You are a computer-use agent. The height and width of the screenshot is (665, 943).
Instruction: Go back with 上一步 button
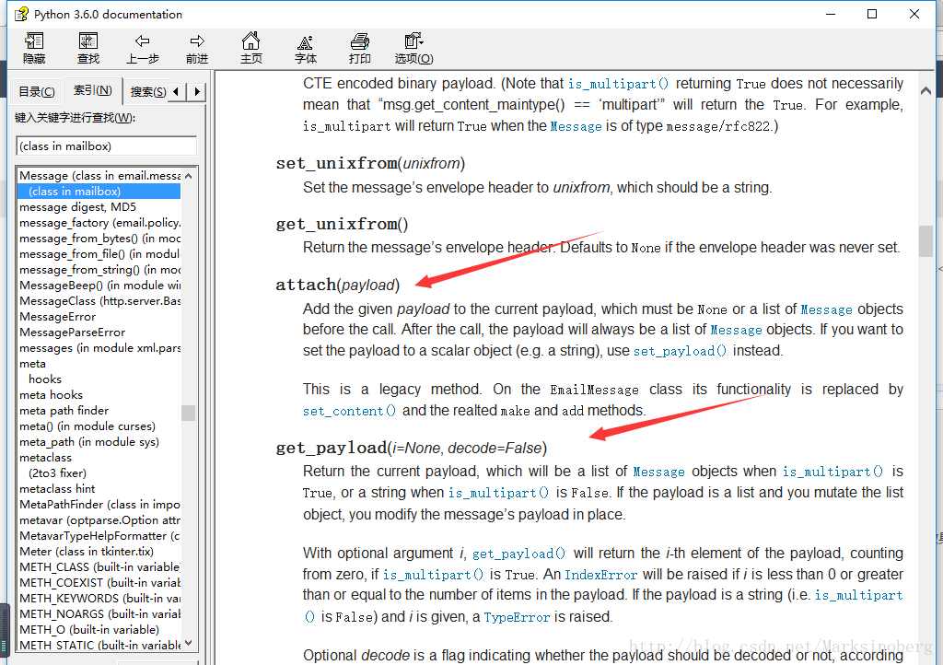pos(143,48)
